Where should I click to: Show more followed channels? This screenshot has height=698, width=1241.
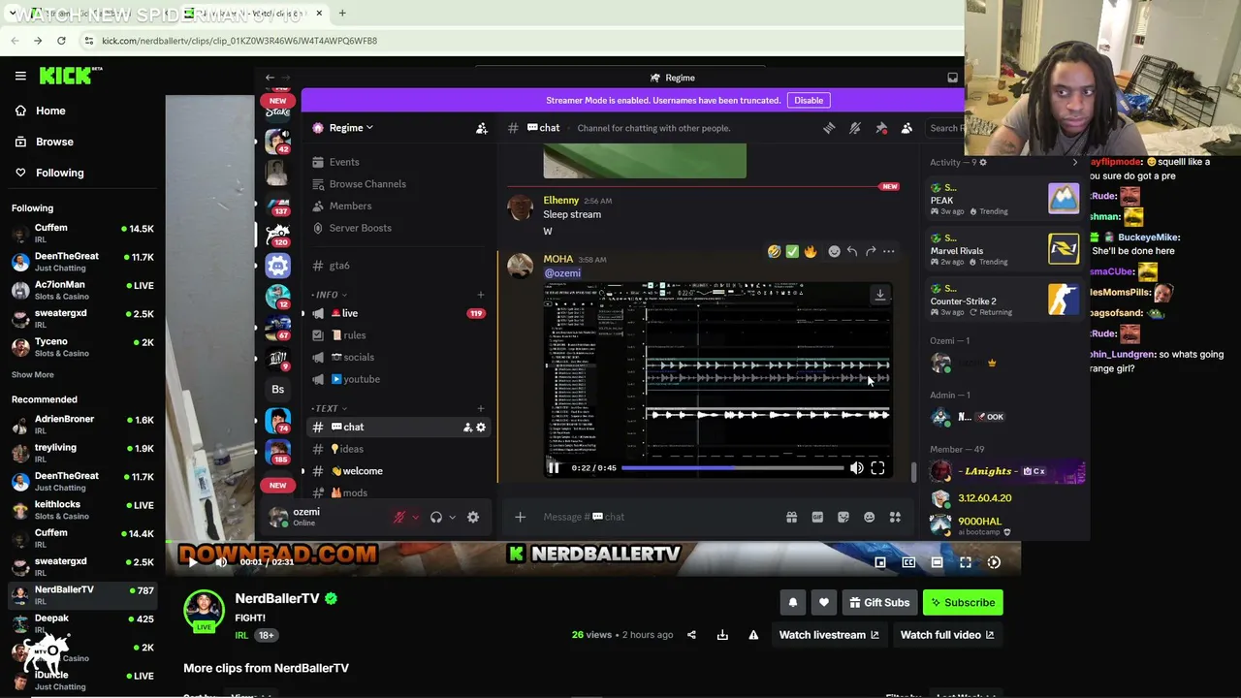(x=33, y=375)
